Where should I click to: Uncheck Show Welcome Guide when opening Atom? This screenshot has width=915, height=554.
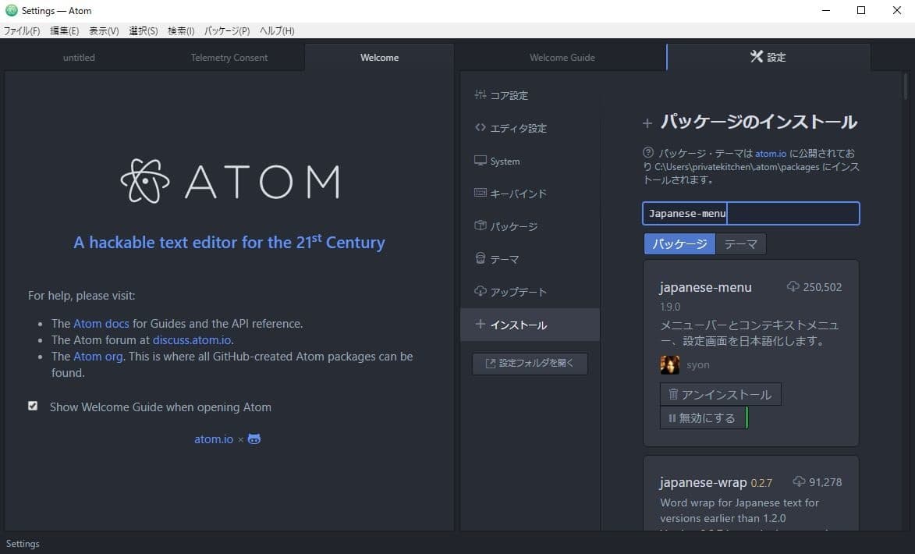point(33,406)
